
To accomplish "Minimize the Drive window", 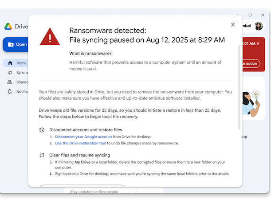I will click(240, 15).
